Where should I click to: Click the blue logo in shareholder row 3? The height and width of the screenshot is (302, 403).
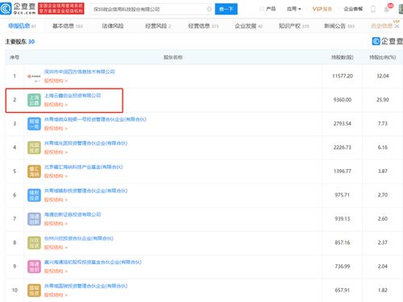[x=34, y=124]
